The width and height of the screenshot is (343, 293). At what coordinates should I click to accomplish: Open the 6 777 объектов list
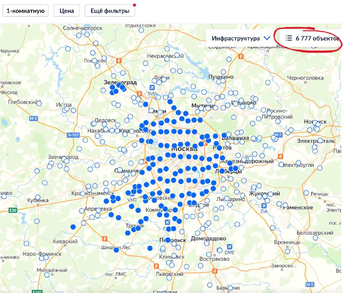[312, 38]
